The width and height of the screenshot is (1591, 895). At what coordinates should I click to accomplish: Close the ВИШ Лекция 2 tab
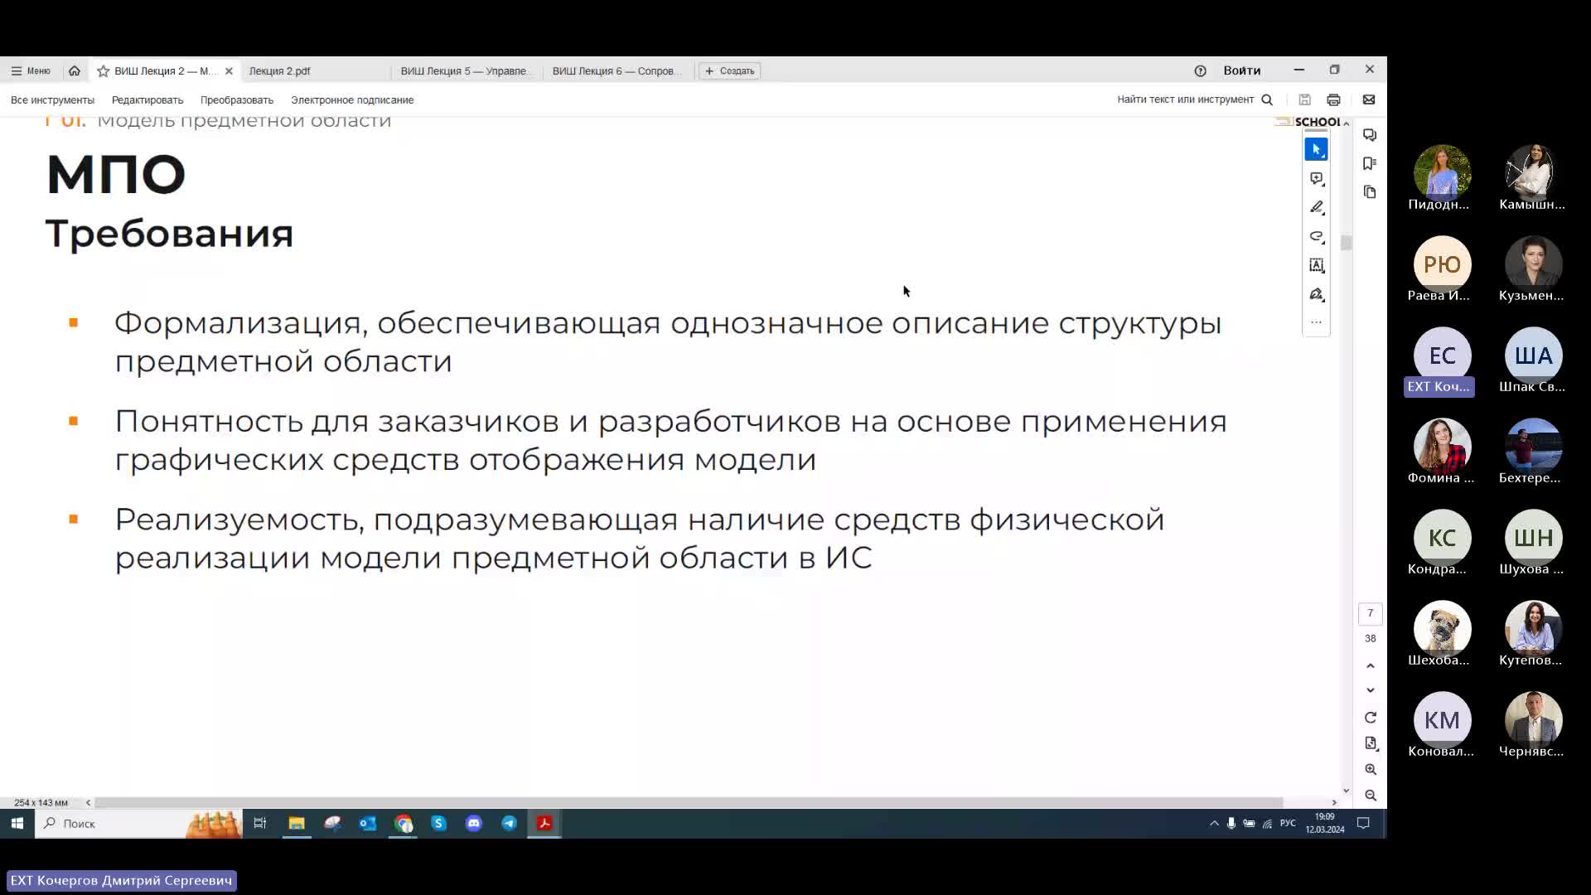click(229, 71)
